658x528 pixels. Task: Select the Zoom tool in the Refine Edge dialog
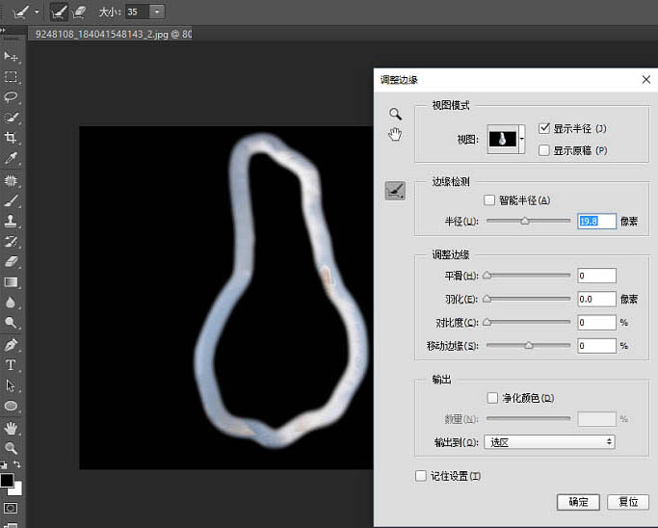point(395,114)
